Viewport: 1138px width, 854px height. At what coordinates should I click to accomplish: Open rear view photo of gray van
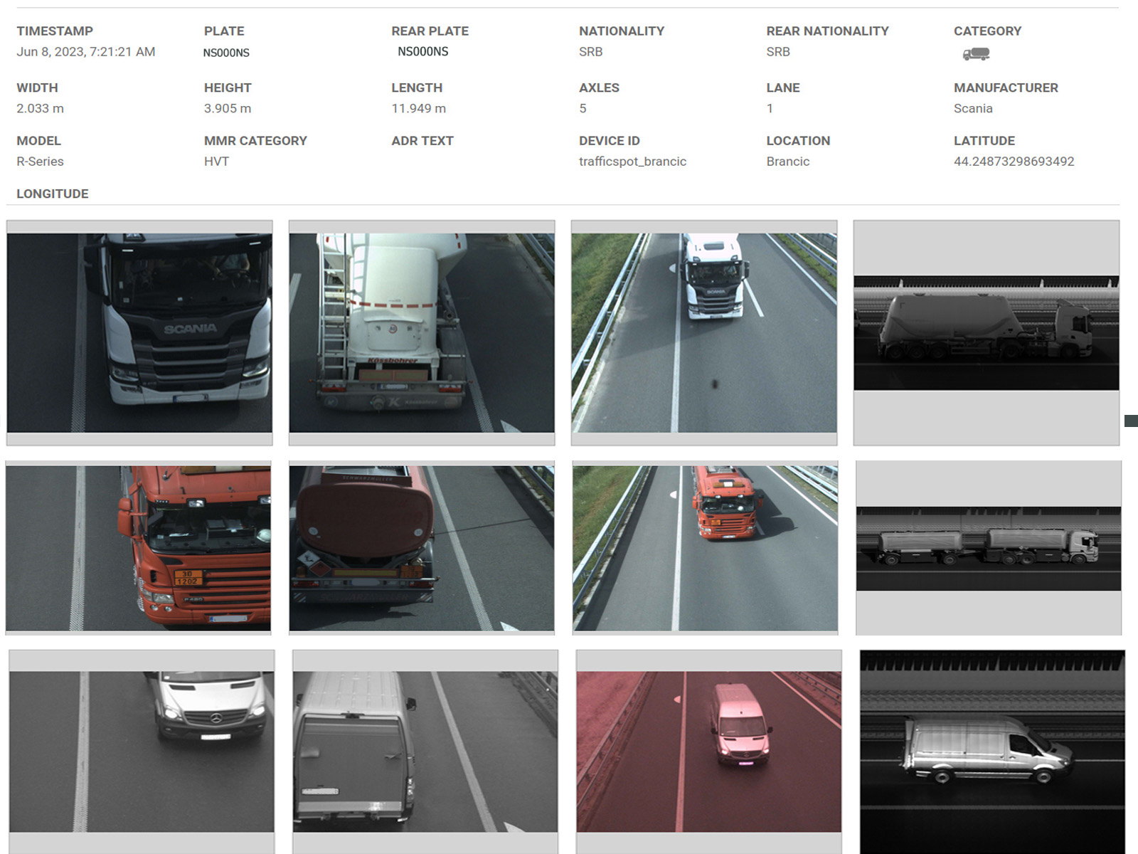click(425, 752)
